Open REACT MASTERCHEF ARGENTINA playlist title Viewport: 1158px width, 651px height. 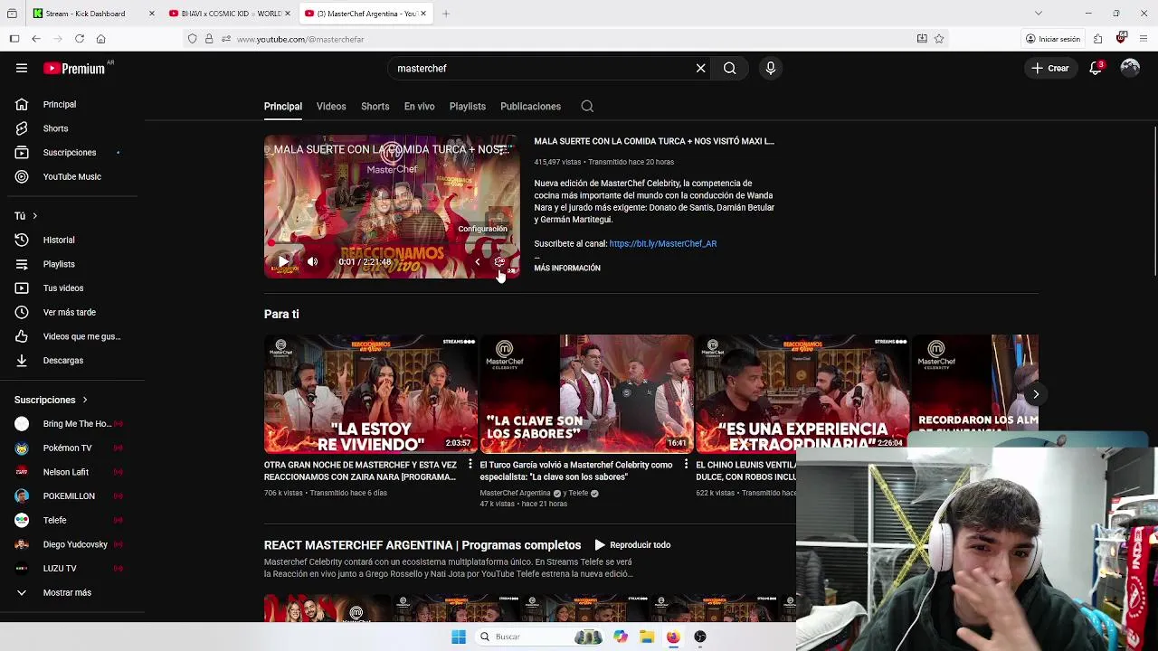[422, 545]
